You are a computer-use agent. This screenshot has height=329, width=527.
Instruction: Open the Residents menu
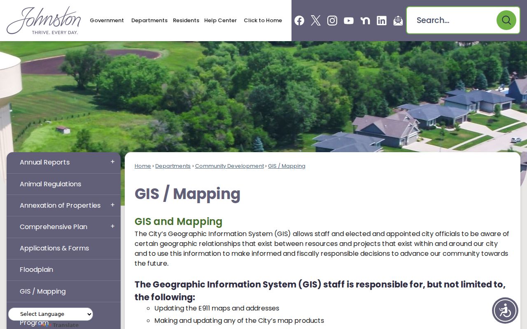point(186,20)
